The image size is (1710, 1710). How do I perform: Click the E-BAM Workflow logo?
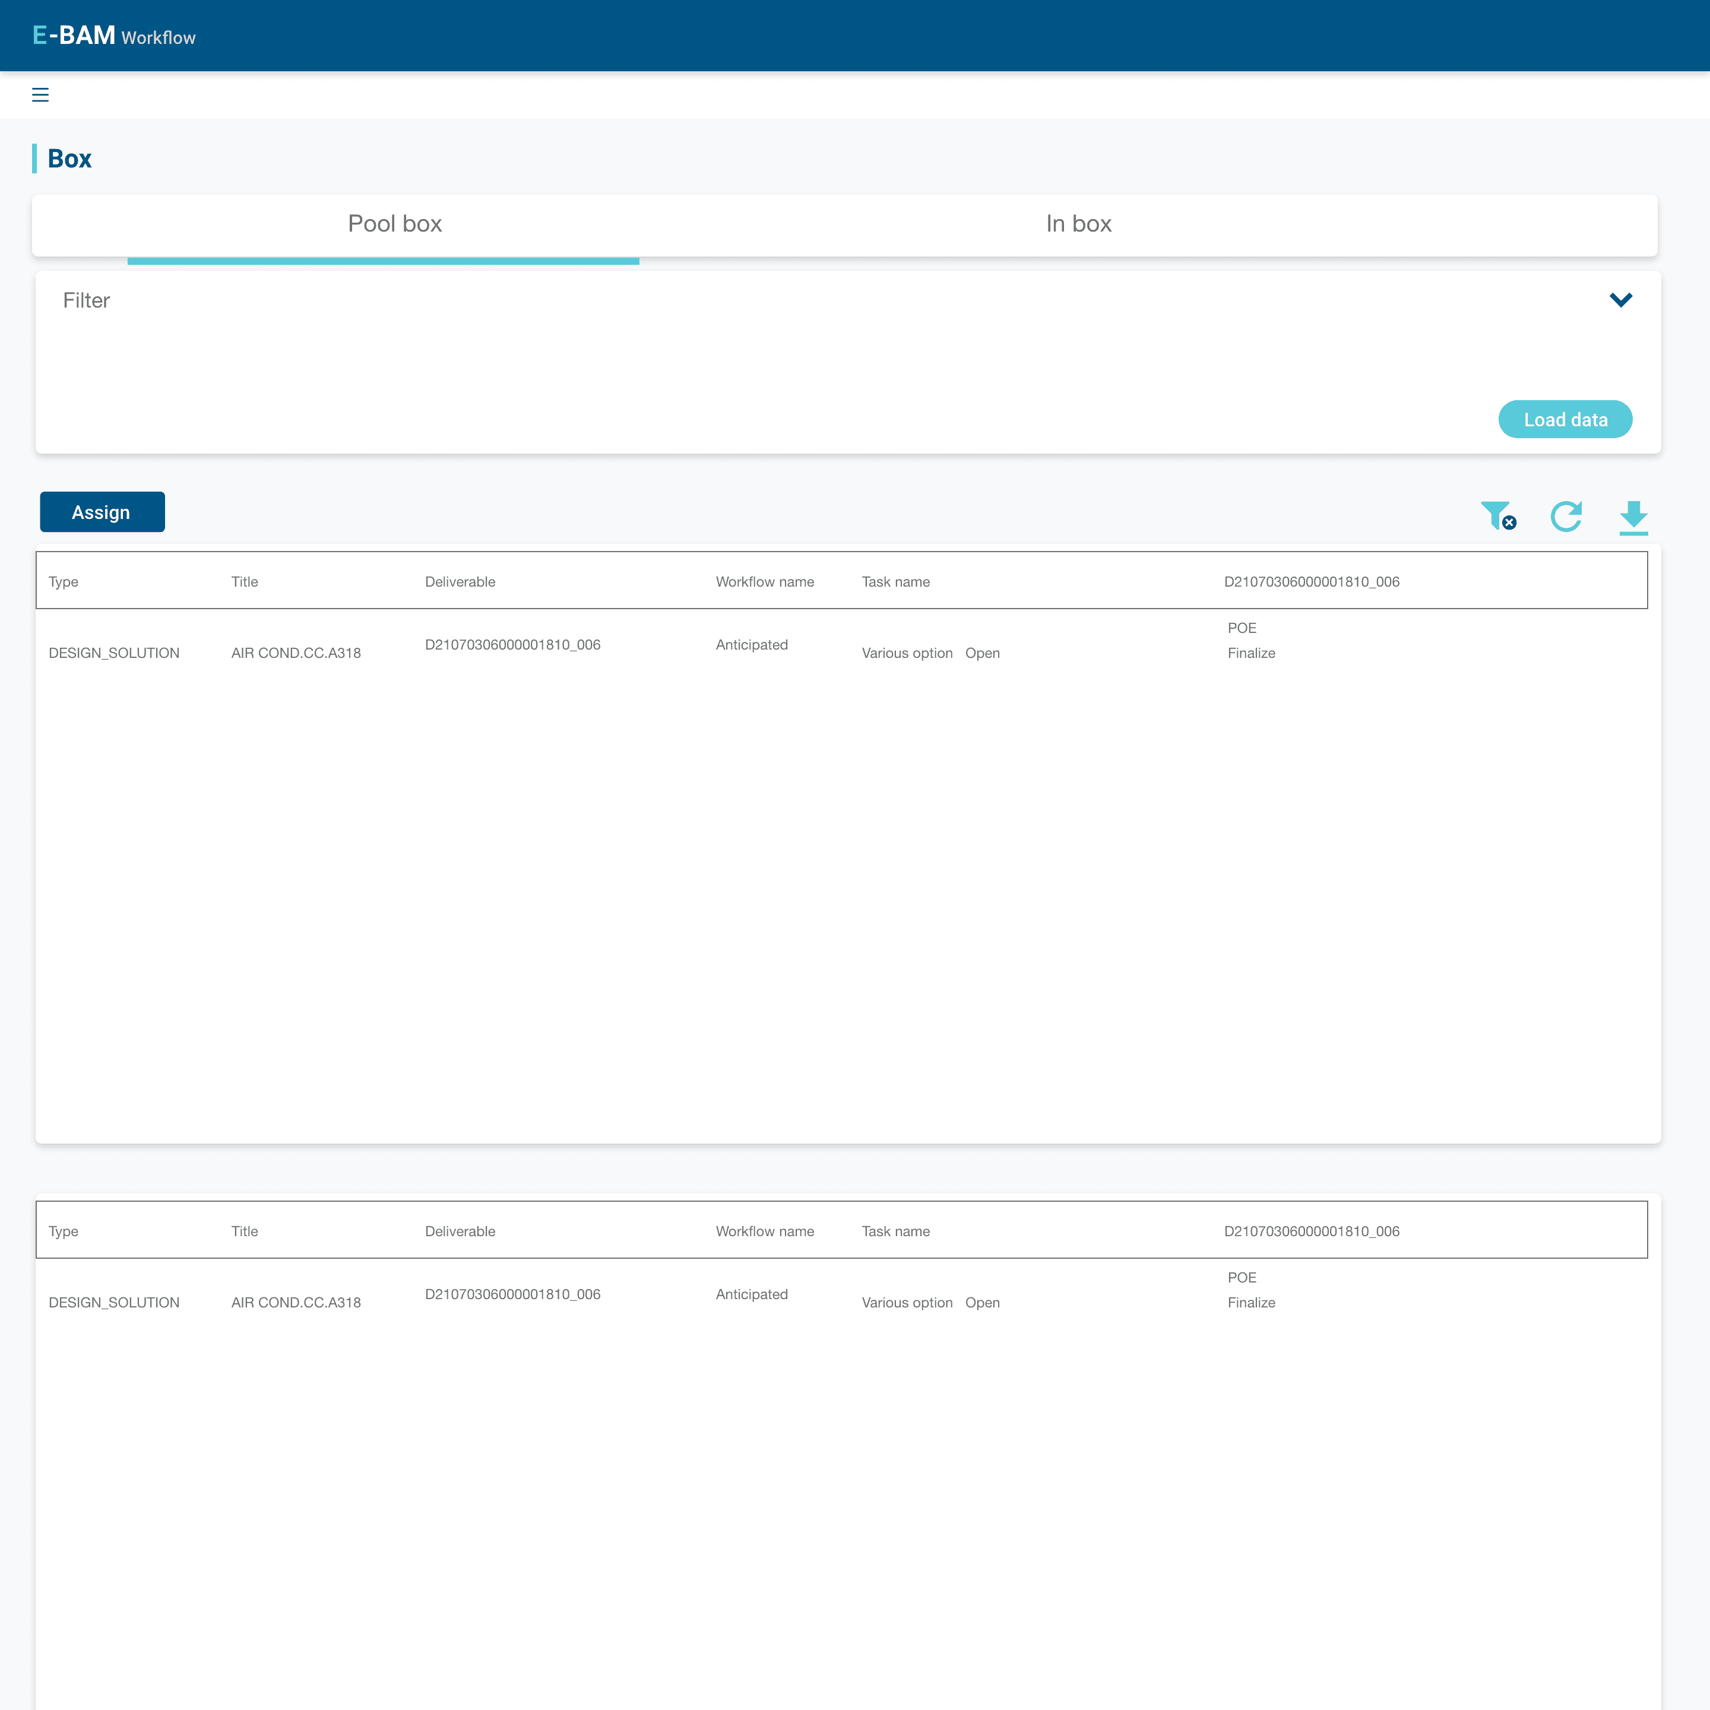click(114, 36)
